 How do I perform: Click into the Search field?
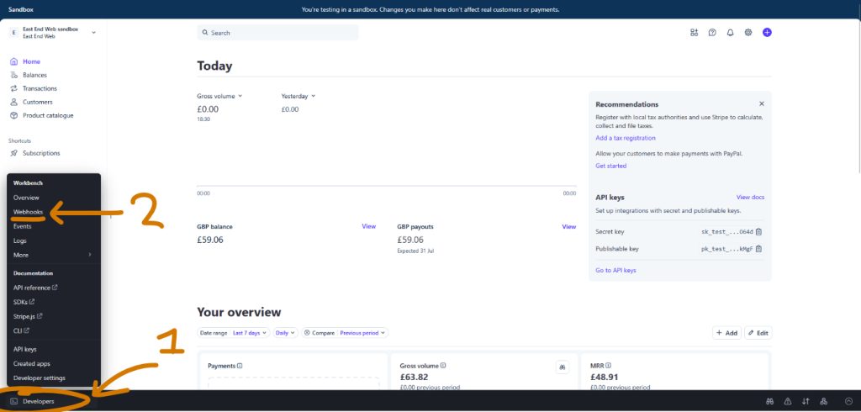(277, 33)
